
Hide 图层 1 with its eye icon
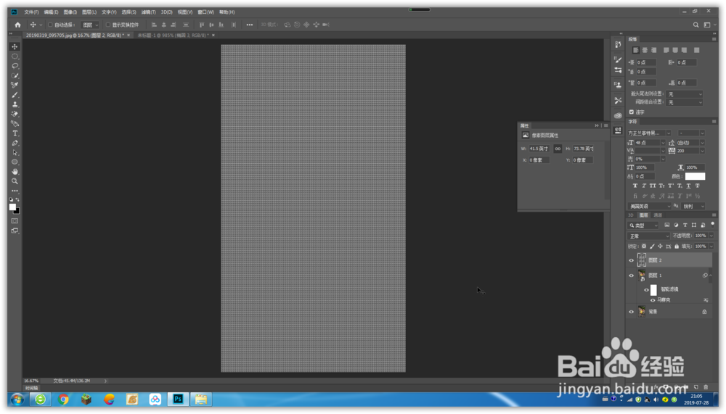click(631, 276)
